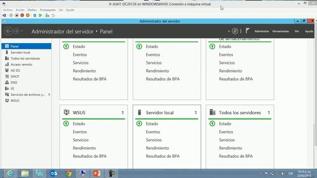This screenshot has width=317, height=178.
Task: Shut down the VM with the red icon
Action: (x=22, y=15)
